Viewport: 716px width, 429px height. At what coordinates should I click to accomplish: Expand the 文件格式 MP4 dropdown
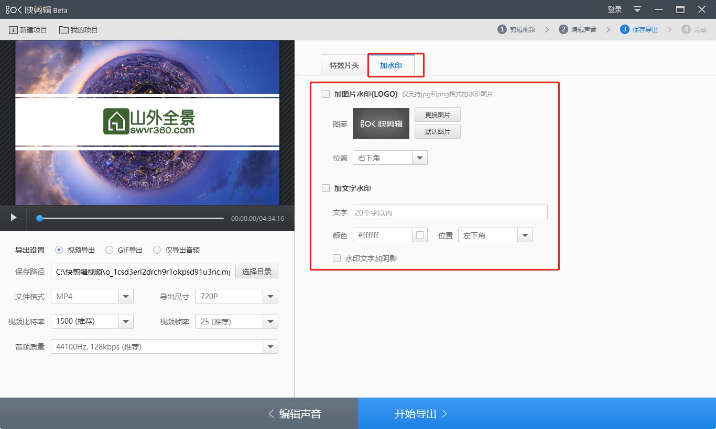tap(126, 297)
